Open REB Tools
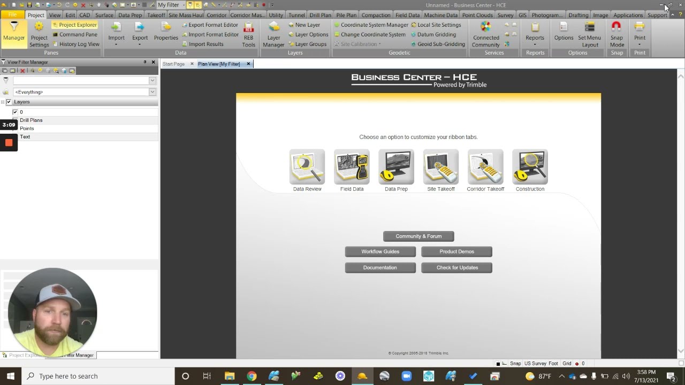The height and width of the screenshot is (385, 685). [x=248, y=34]
